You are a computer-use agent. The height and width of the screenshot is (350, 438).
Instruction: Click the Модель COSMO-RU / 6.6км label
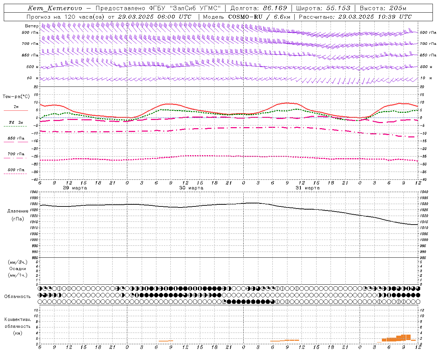(247, 17)
